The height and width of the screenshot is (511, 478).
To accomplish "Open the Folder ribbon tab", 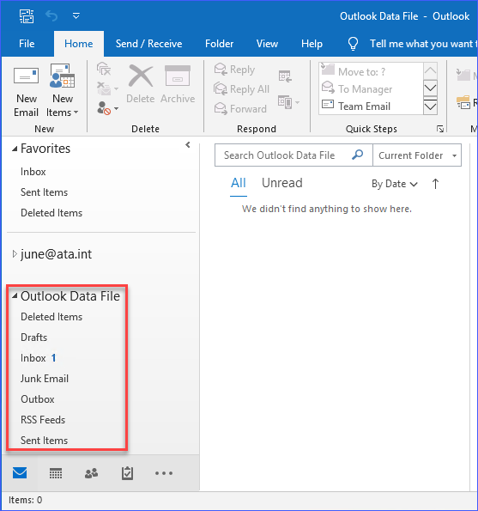I will point(219,43).
